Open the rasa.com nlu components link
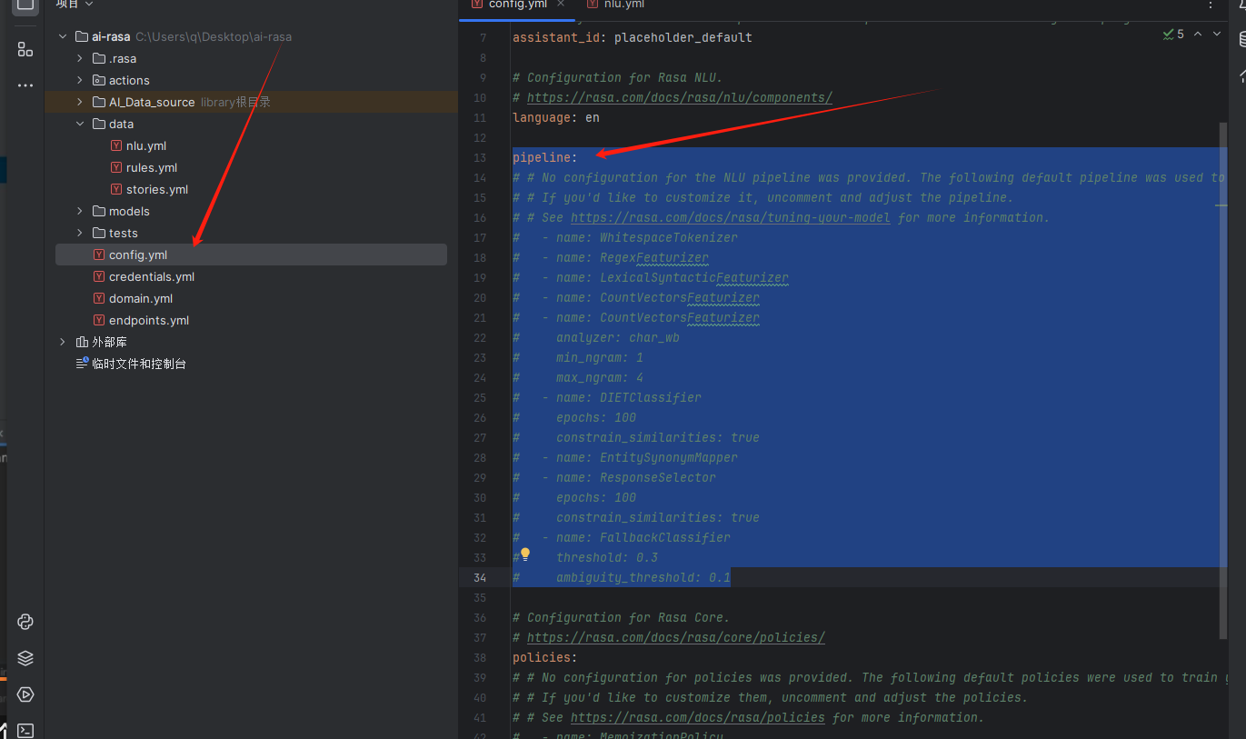This screenshot has height=739, width=1246. pos(680,97)
